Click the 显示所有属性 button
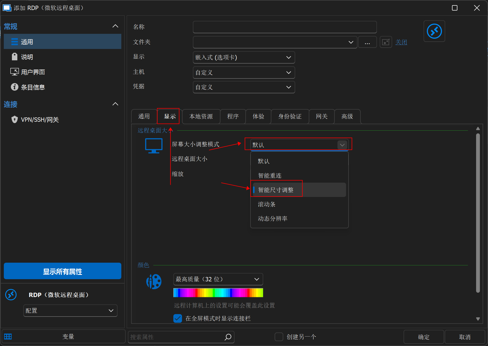The image size is (488, 346). 63,271
